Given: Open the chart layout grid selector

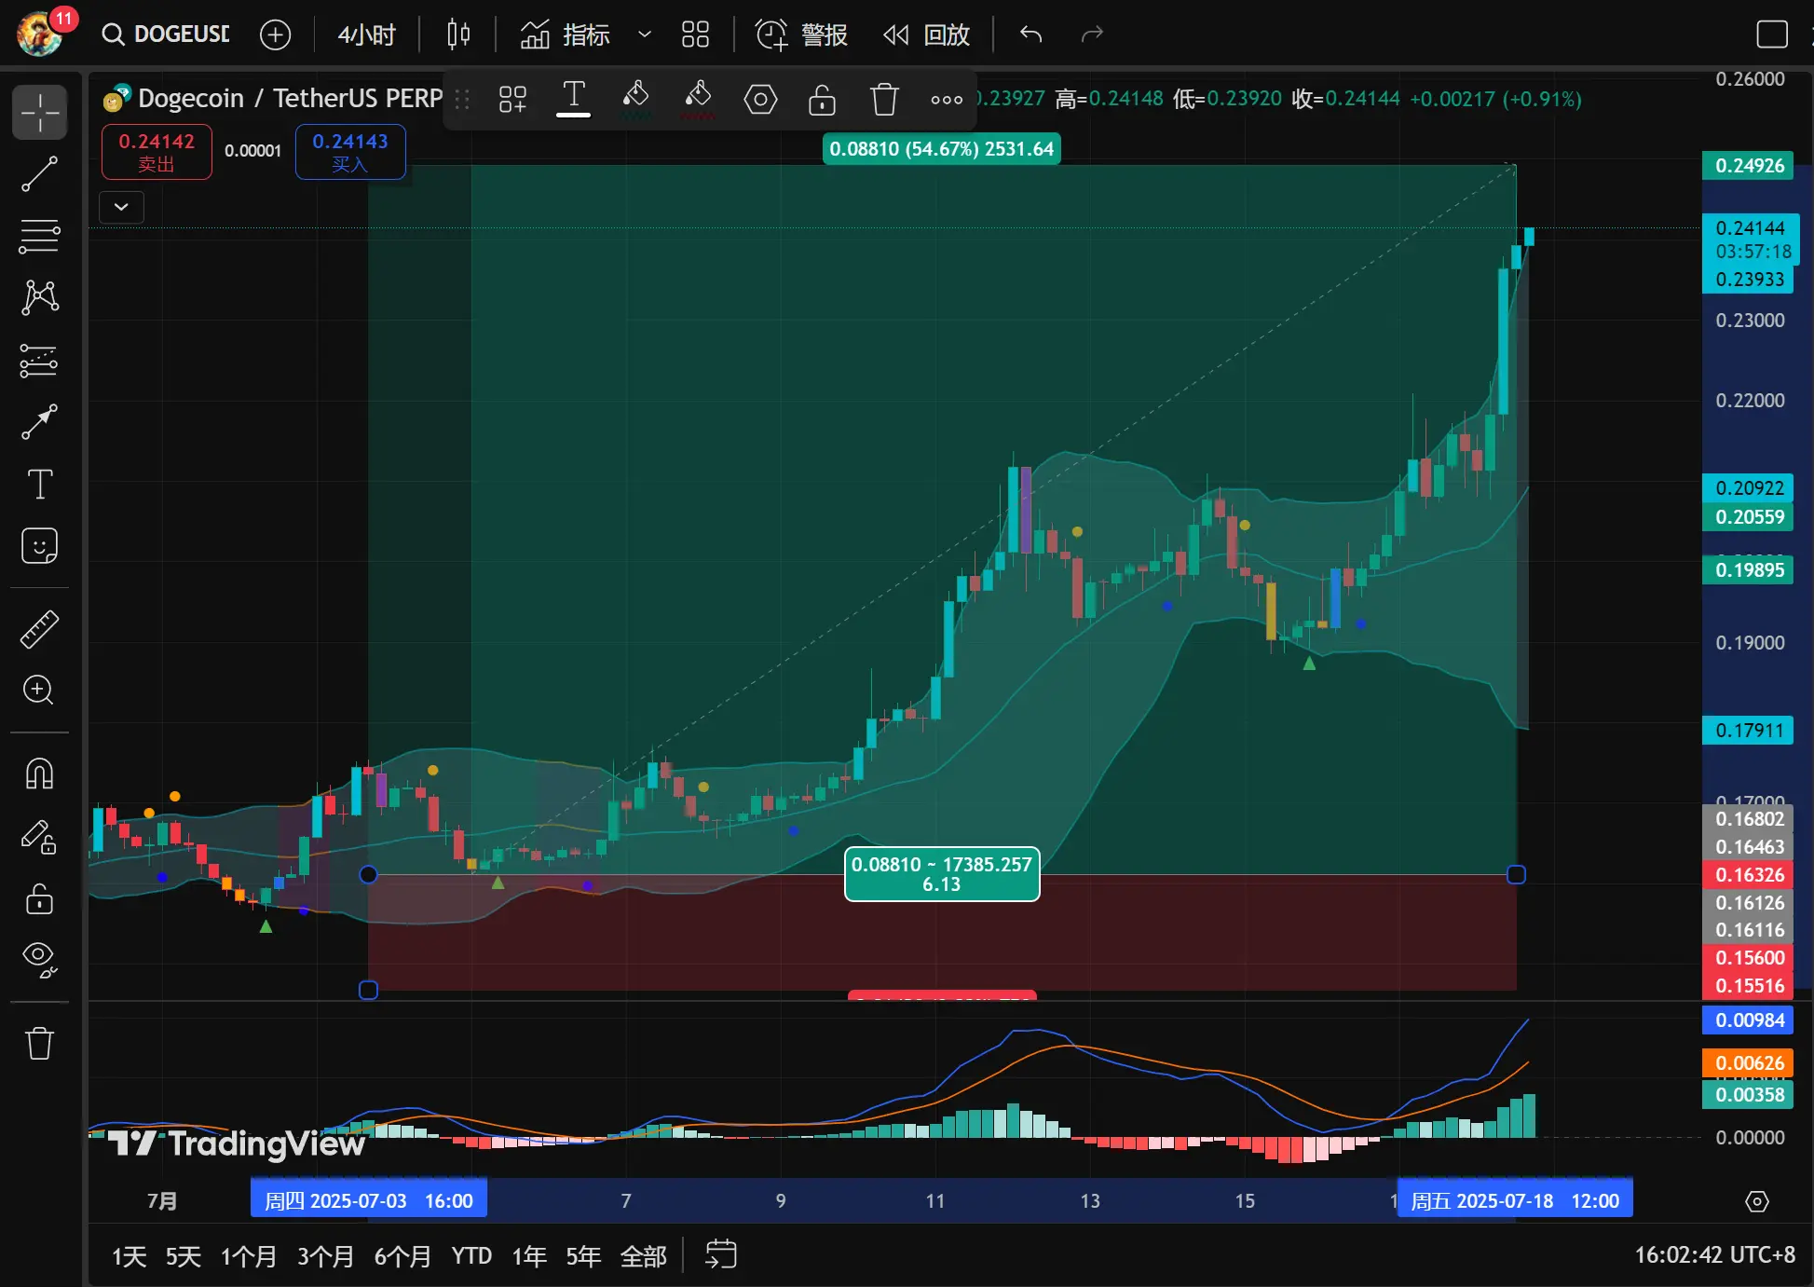Looking at the screenshot, I should (x=695, y=34).
